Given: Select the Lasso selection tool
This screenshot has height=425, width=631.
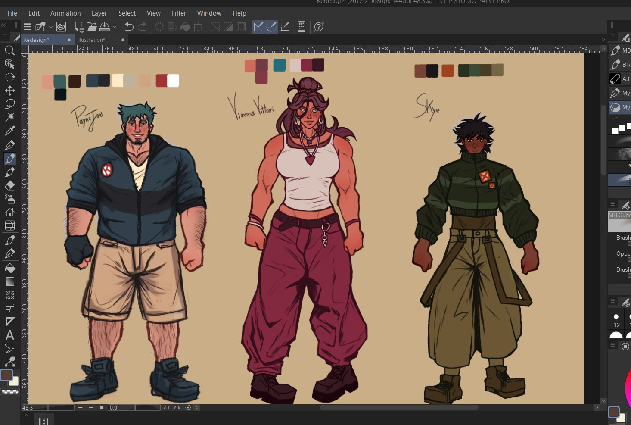Looking at the screenshot, I should click(x=9, y=104).
